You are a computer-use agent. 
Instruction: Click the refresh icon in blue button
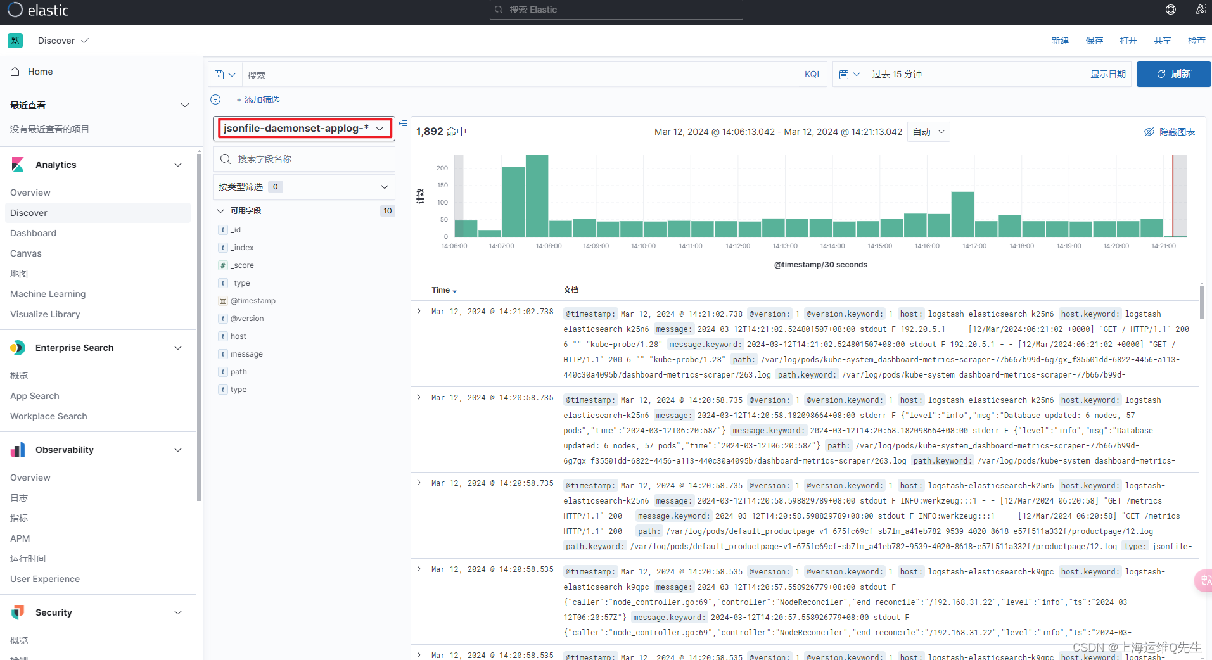coord(1161,74)
